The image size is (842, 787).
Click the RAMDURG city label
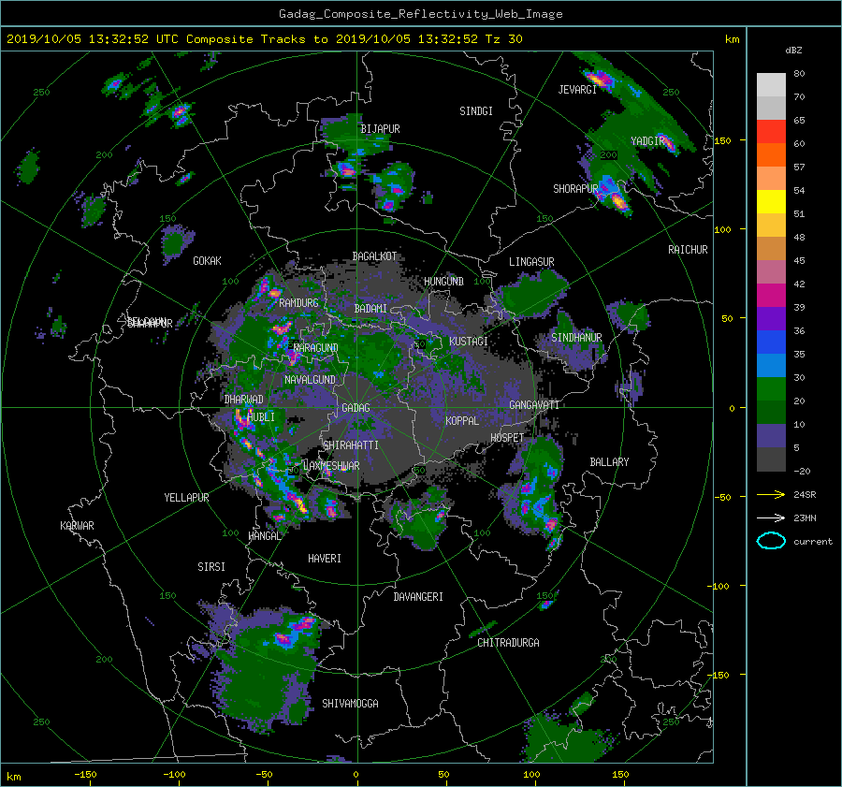[298, 303]
